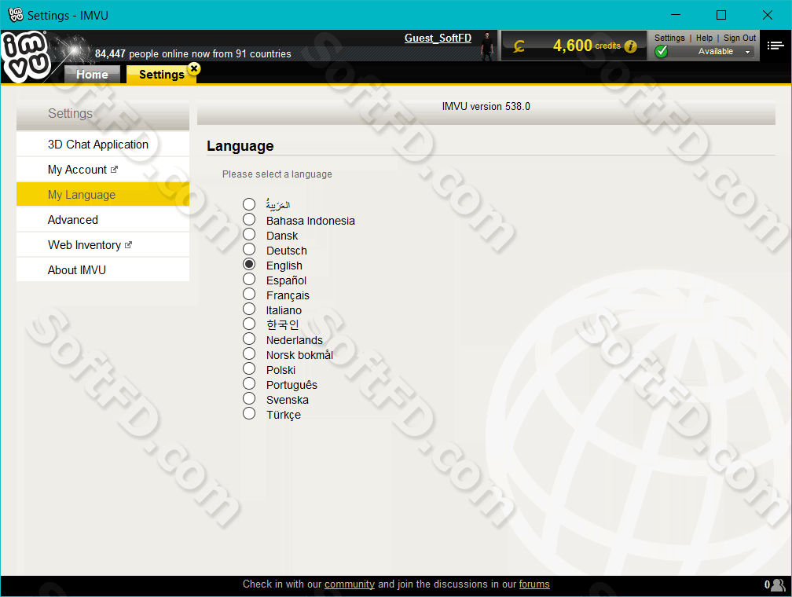The image size is (792, 597).
Task: Choose Português as the language
Action: (249, 383)
